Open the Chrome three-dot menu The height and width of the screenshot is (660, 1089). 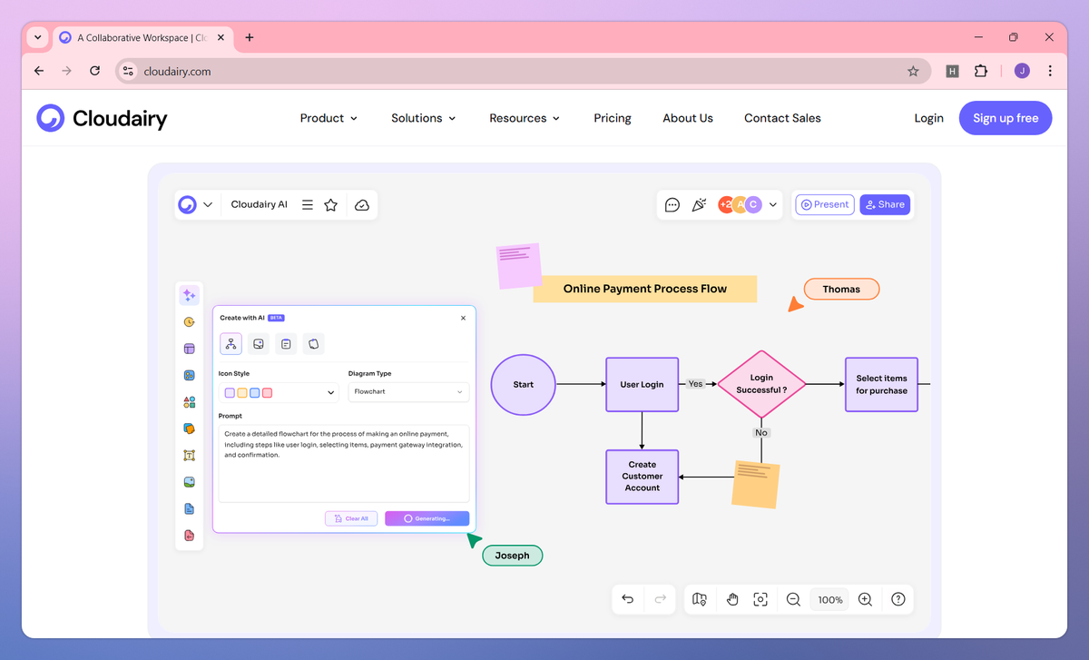1050,71
